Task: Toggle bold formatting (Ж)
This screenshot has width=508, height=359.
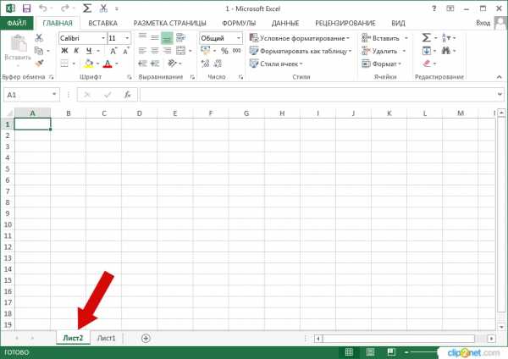Action: pos(64,51)
